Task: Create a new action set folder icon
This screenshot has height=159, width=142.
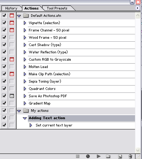Action: (x=108, y=156)
